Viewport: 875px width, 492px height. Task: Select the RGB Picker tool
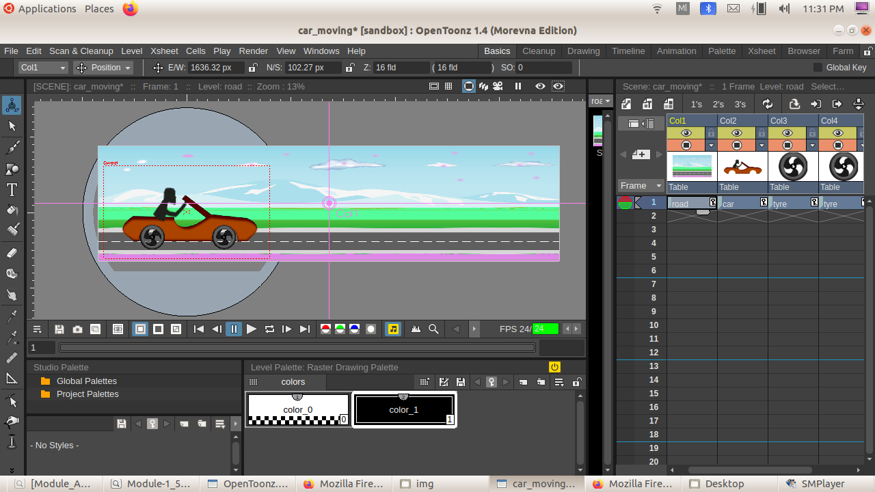click(x=12, y=337)
